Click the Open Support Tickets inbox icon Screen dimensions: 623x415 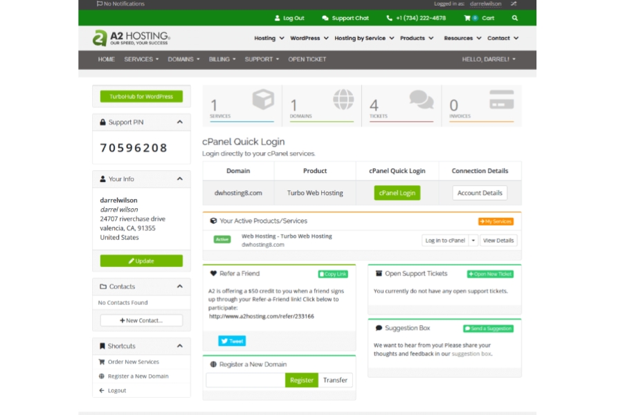point(379,273)
